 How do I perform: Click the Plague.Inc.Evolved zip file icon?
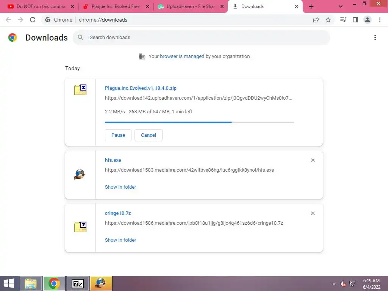80,89
